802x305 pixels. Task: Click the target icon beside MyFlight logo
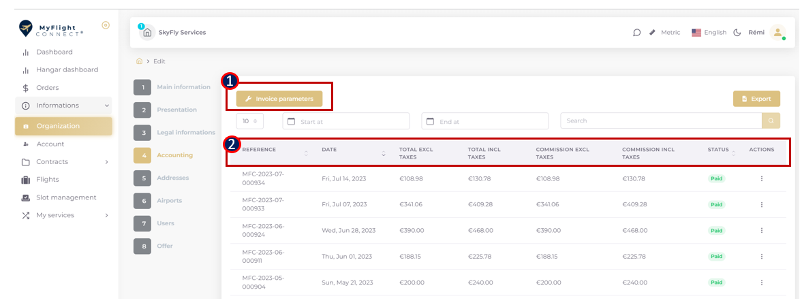pyautogui.click(x=106, y=25)
